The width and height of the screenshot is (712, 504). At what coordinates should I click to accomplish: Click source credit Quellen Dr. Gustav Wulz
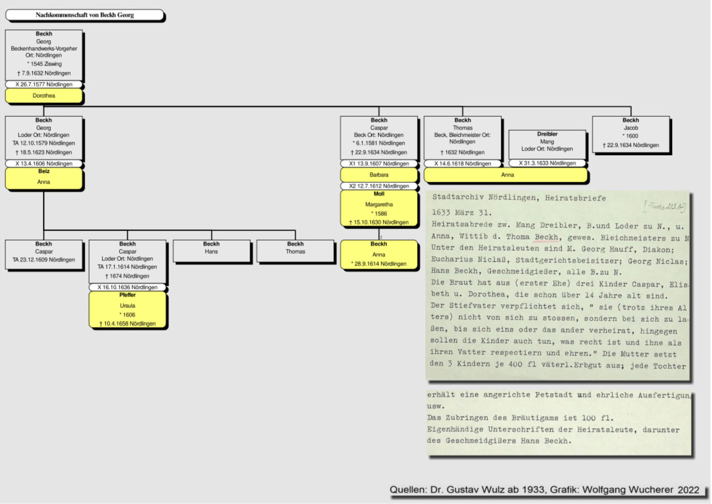click(x=544, y=490)
